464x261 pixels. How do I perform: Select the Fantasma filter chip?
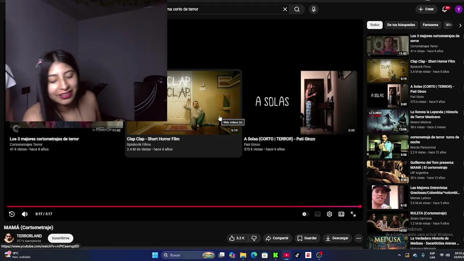(x=431, y=25)
